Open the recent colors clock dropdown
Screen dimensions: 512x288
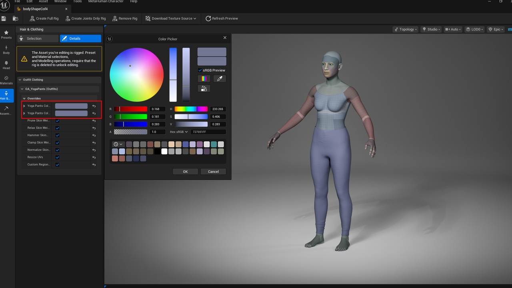pos(118,144)
